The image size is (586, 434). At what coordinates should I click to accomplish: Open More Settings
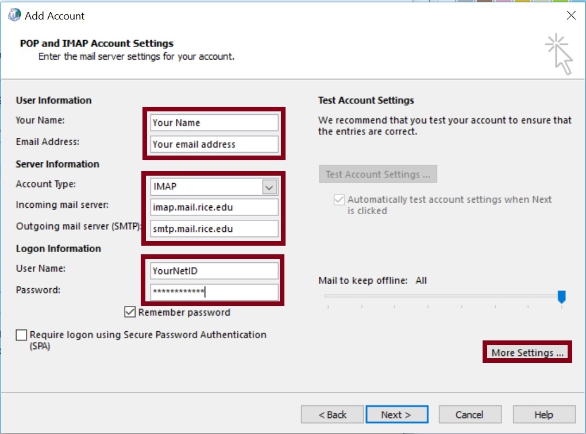[527, 352]
